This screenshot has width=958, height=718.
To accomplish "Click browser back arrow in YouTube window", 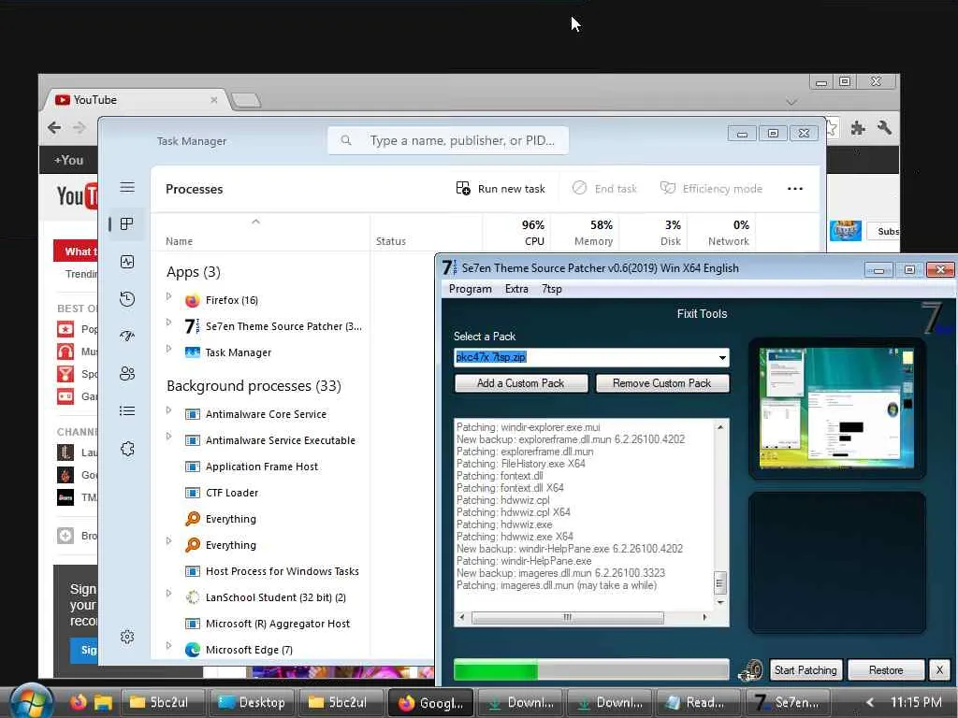I will 53,127.
